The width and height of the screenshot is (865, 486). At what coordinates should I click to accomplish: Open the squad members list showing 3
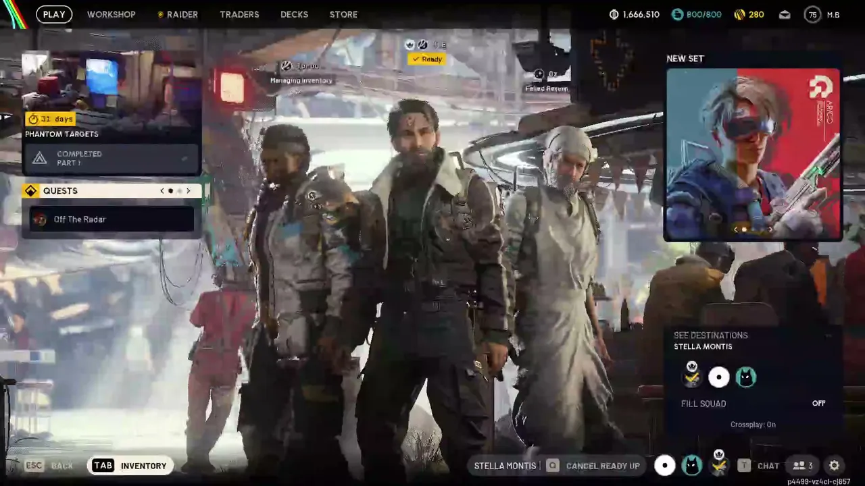click(803, 466)
